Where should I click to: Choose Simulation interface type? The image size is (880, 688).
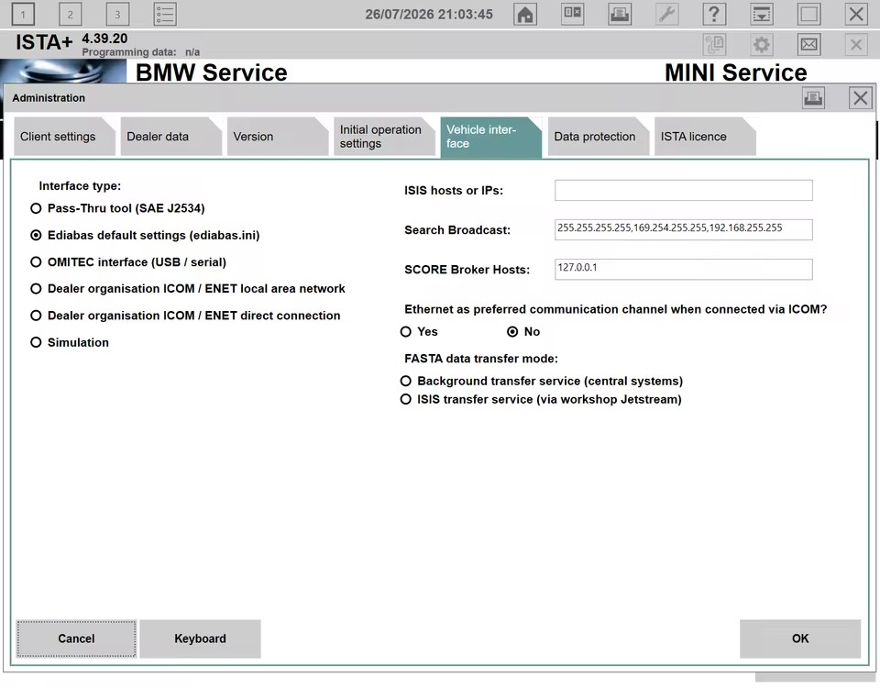tap(70, 342)
